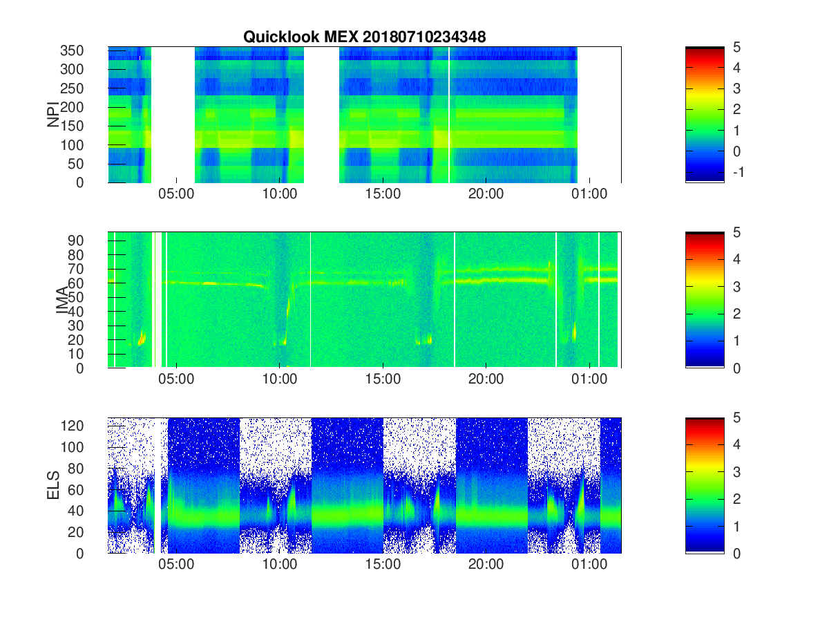Viewport: 829px width, 622px height.
Task: Click the 20:00 time tick under the IMA plot
Action: coord(486,379)
